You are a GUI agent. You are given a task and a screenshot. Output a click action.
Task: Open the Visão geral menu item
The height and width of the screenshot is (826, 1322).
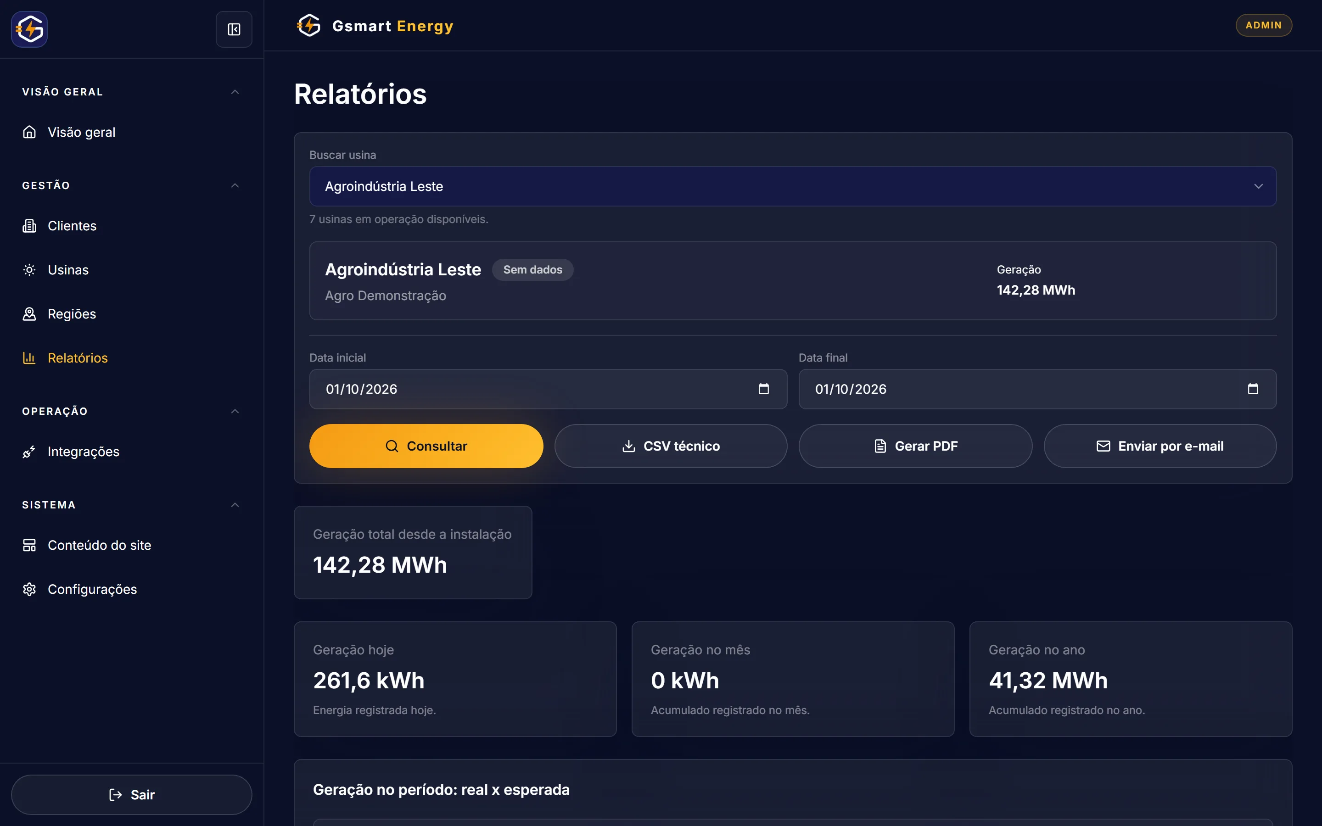(x=132, y=132)
